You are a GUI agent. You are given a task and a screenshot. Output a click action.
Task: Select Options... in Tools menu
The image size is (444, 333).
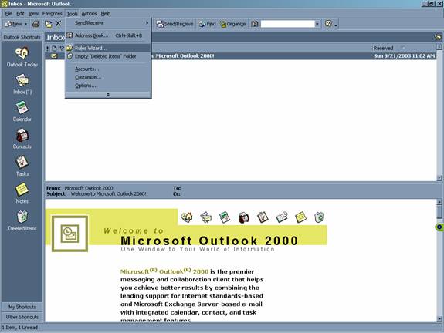point(108,86)
